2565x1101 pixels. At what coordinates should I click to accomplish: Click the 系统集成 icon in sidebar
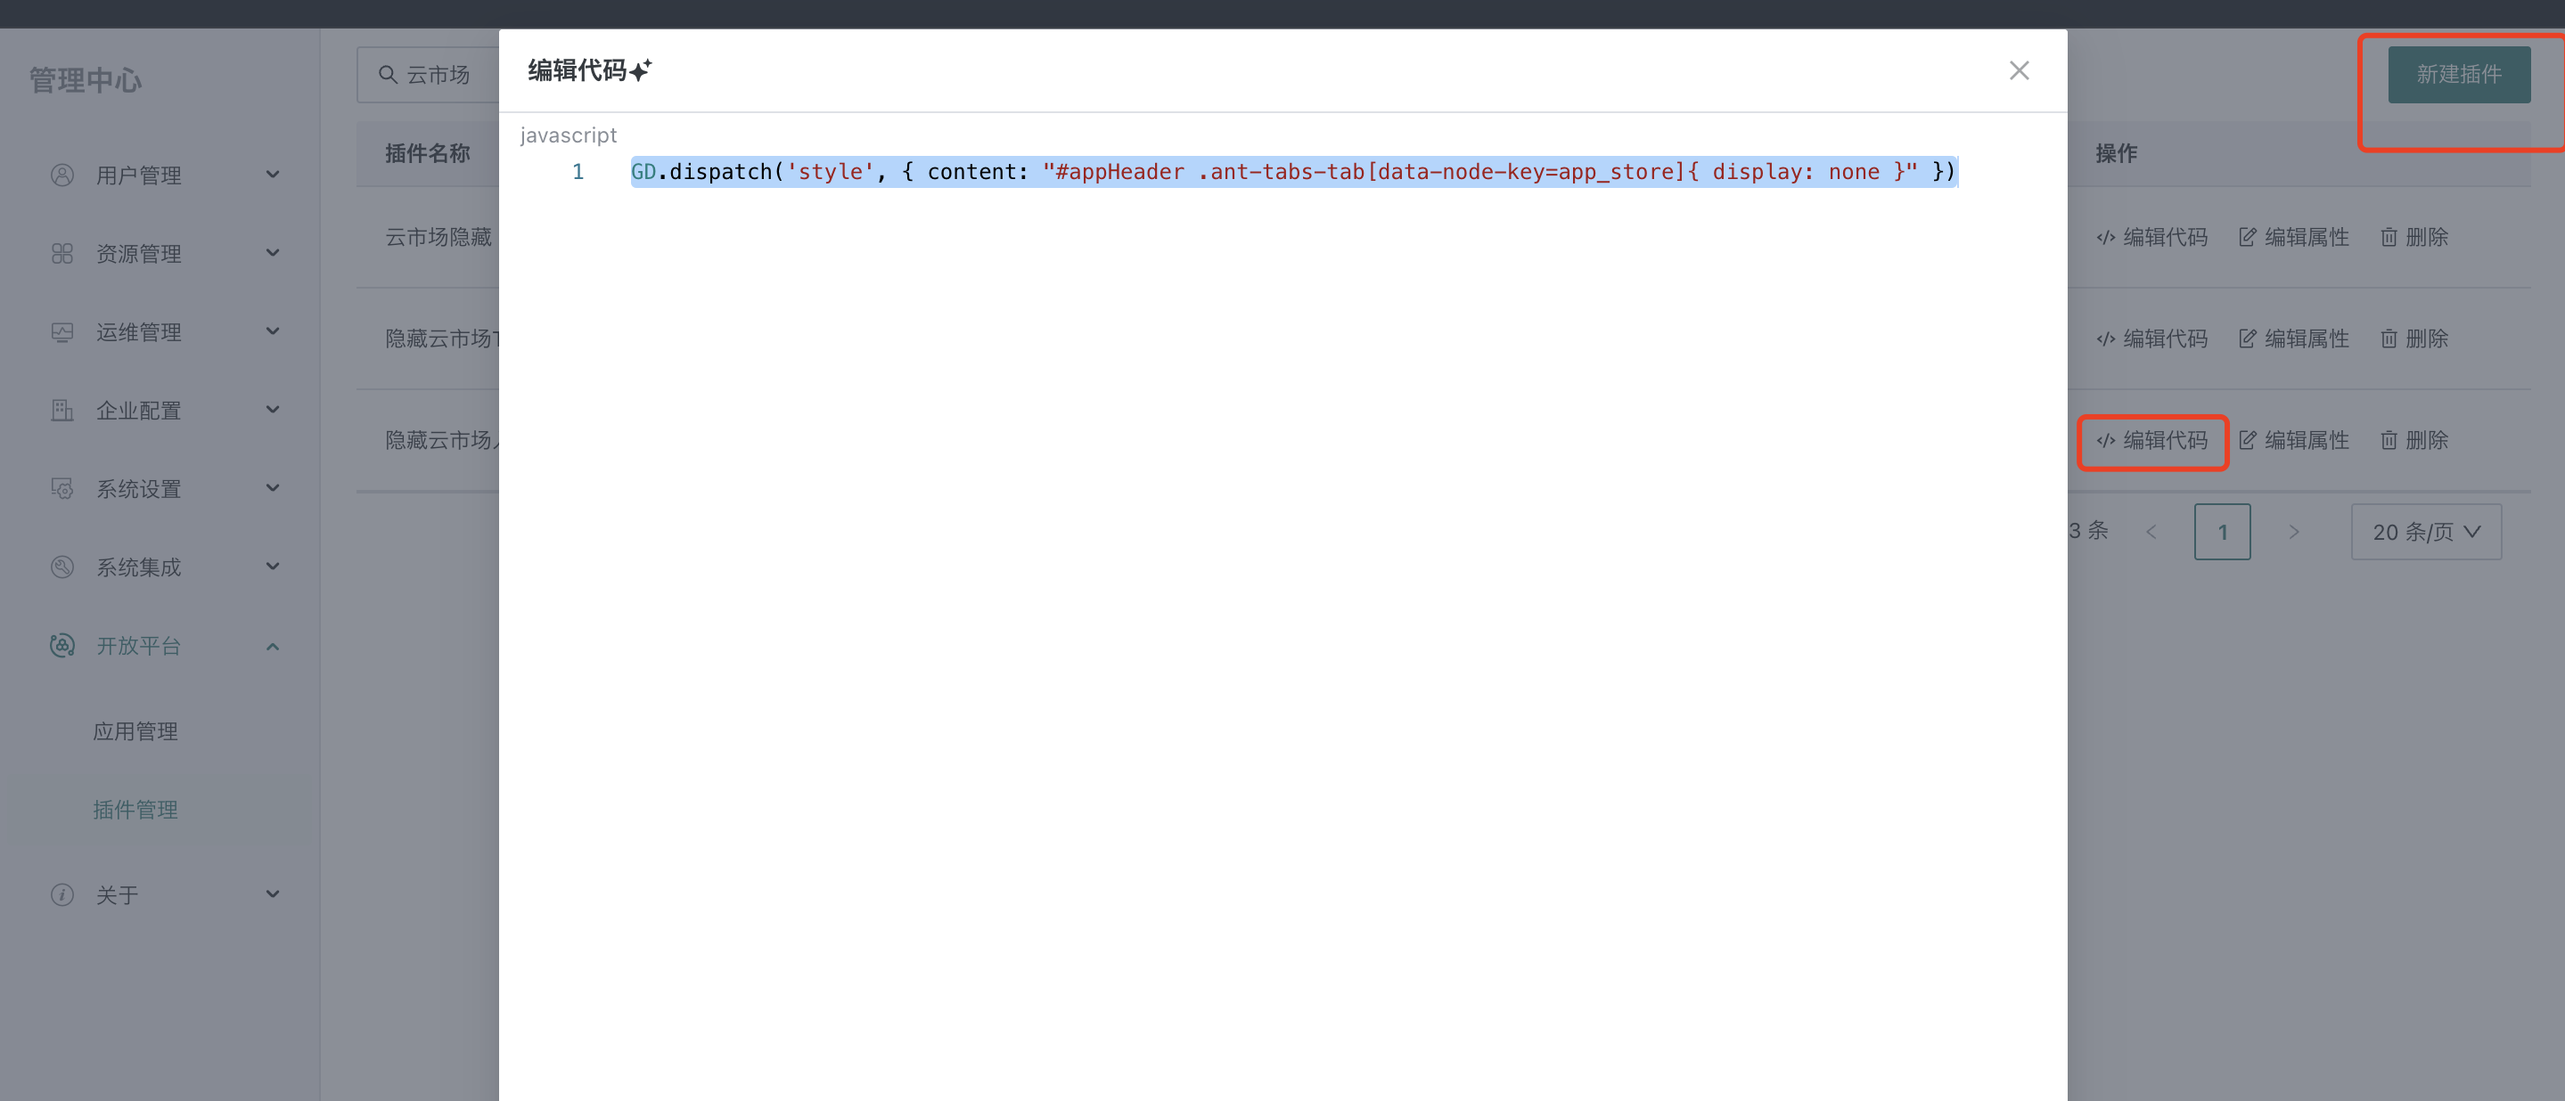(x=61, y=567)
